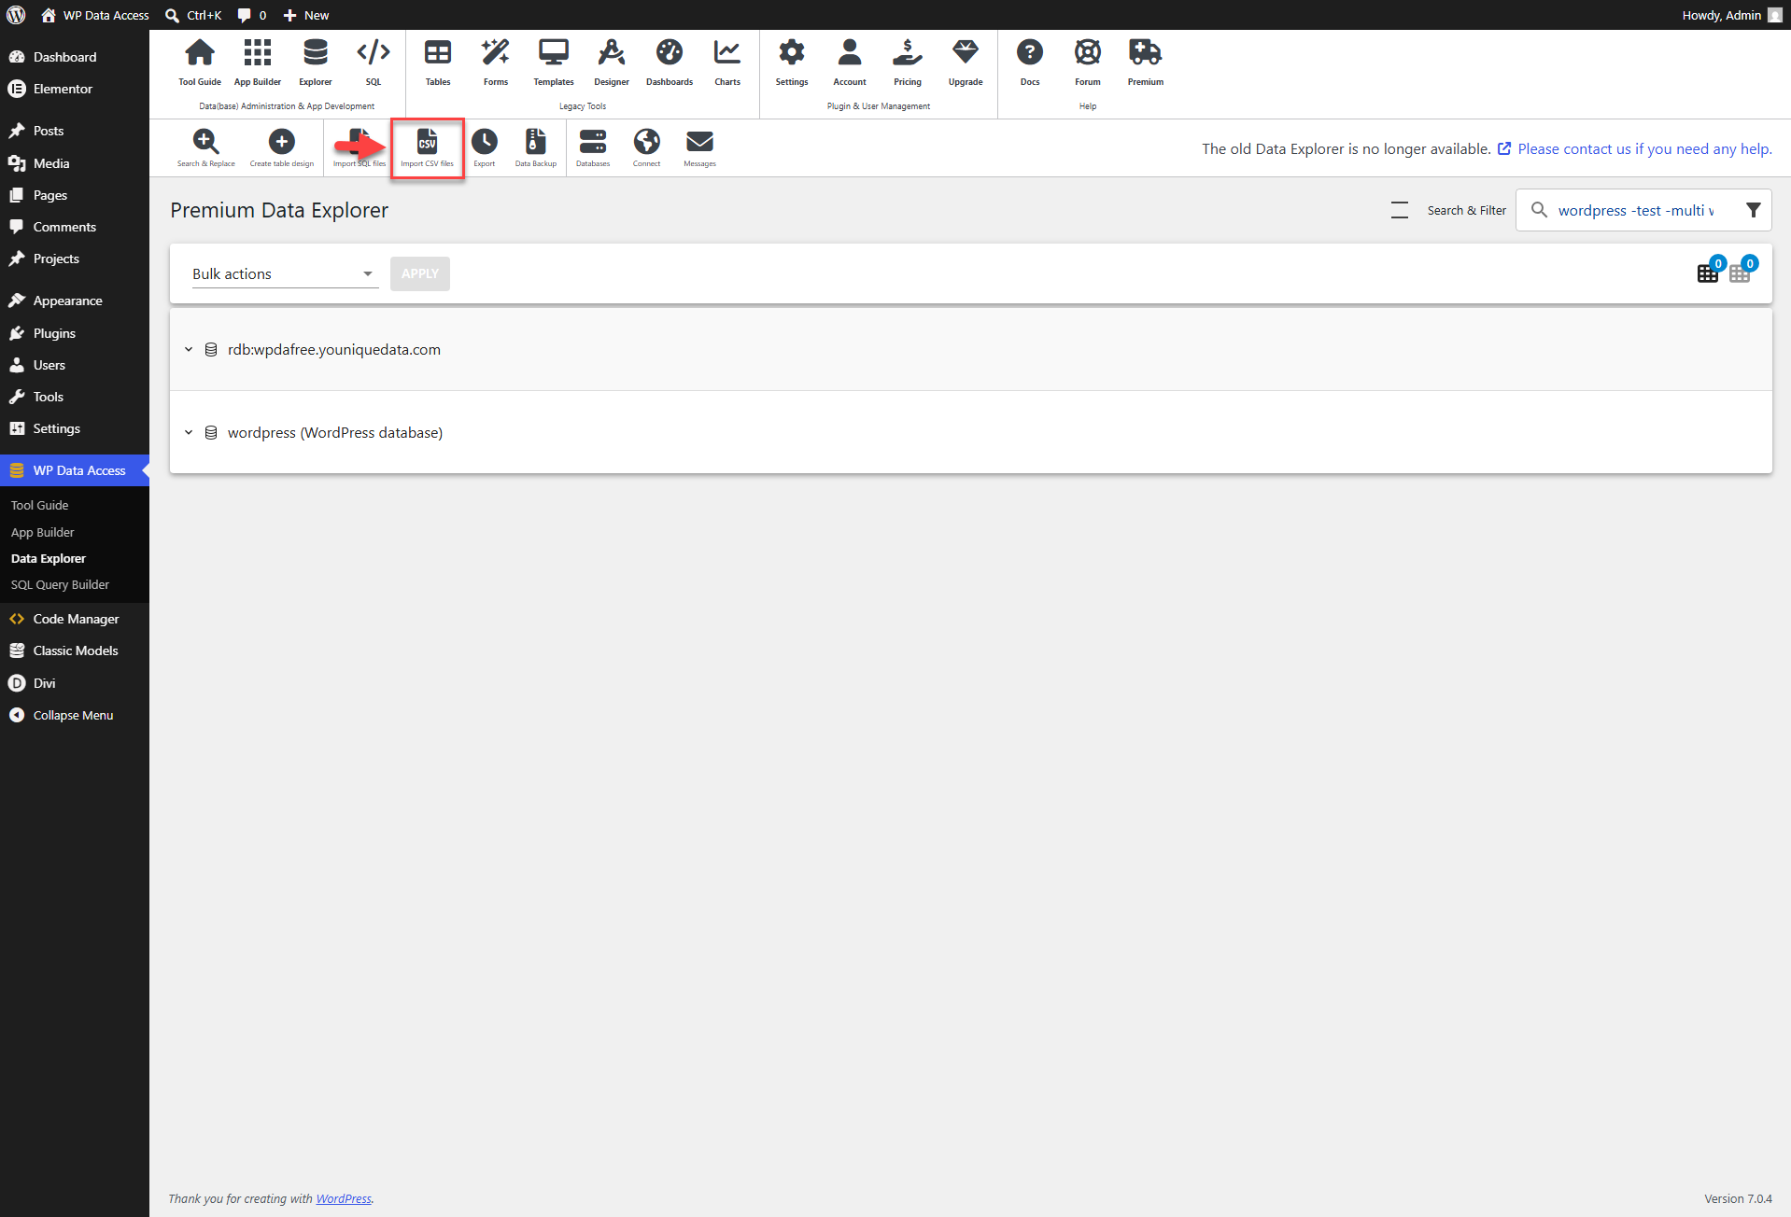This screenshot has height=1217, width=1791.
Task: Open Projects in the sidebar
Action: tap(75, 259)
